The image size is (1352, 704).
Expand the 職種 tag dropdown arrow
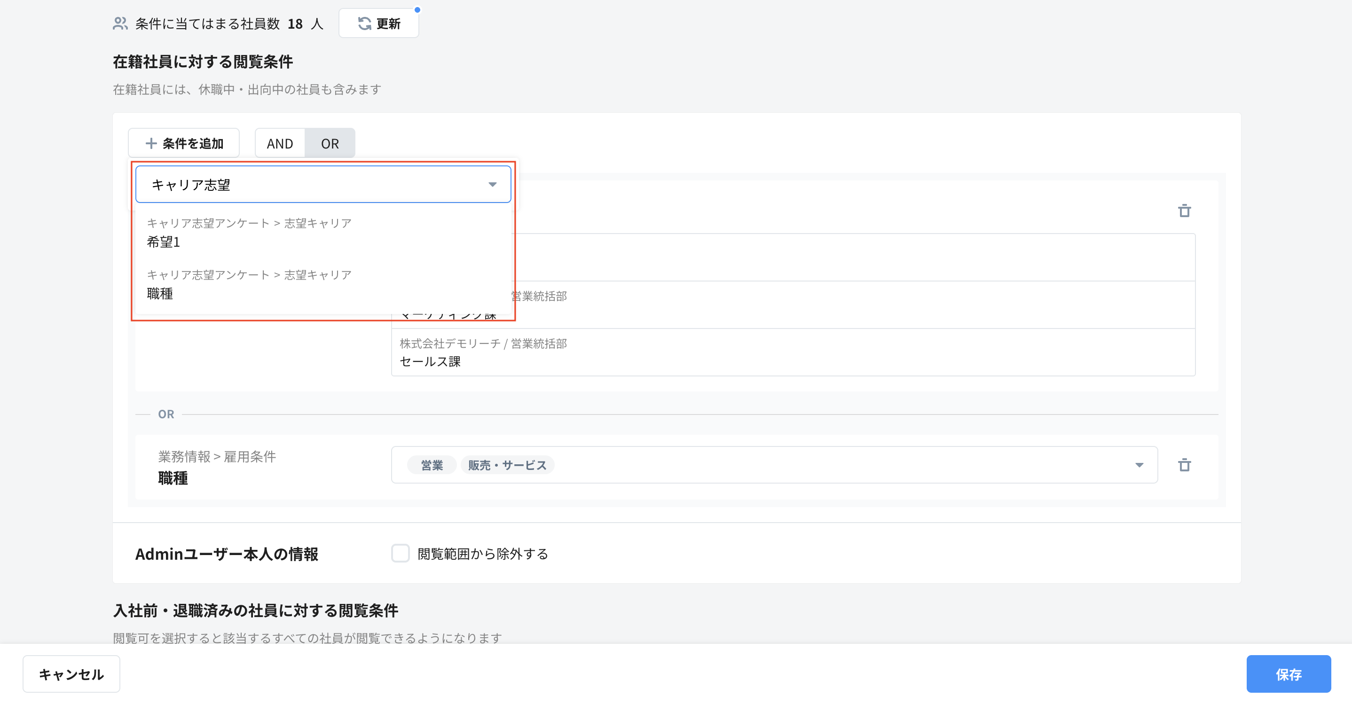coord(1139,465)
